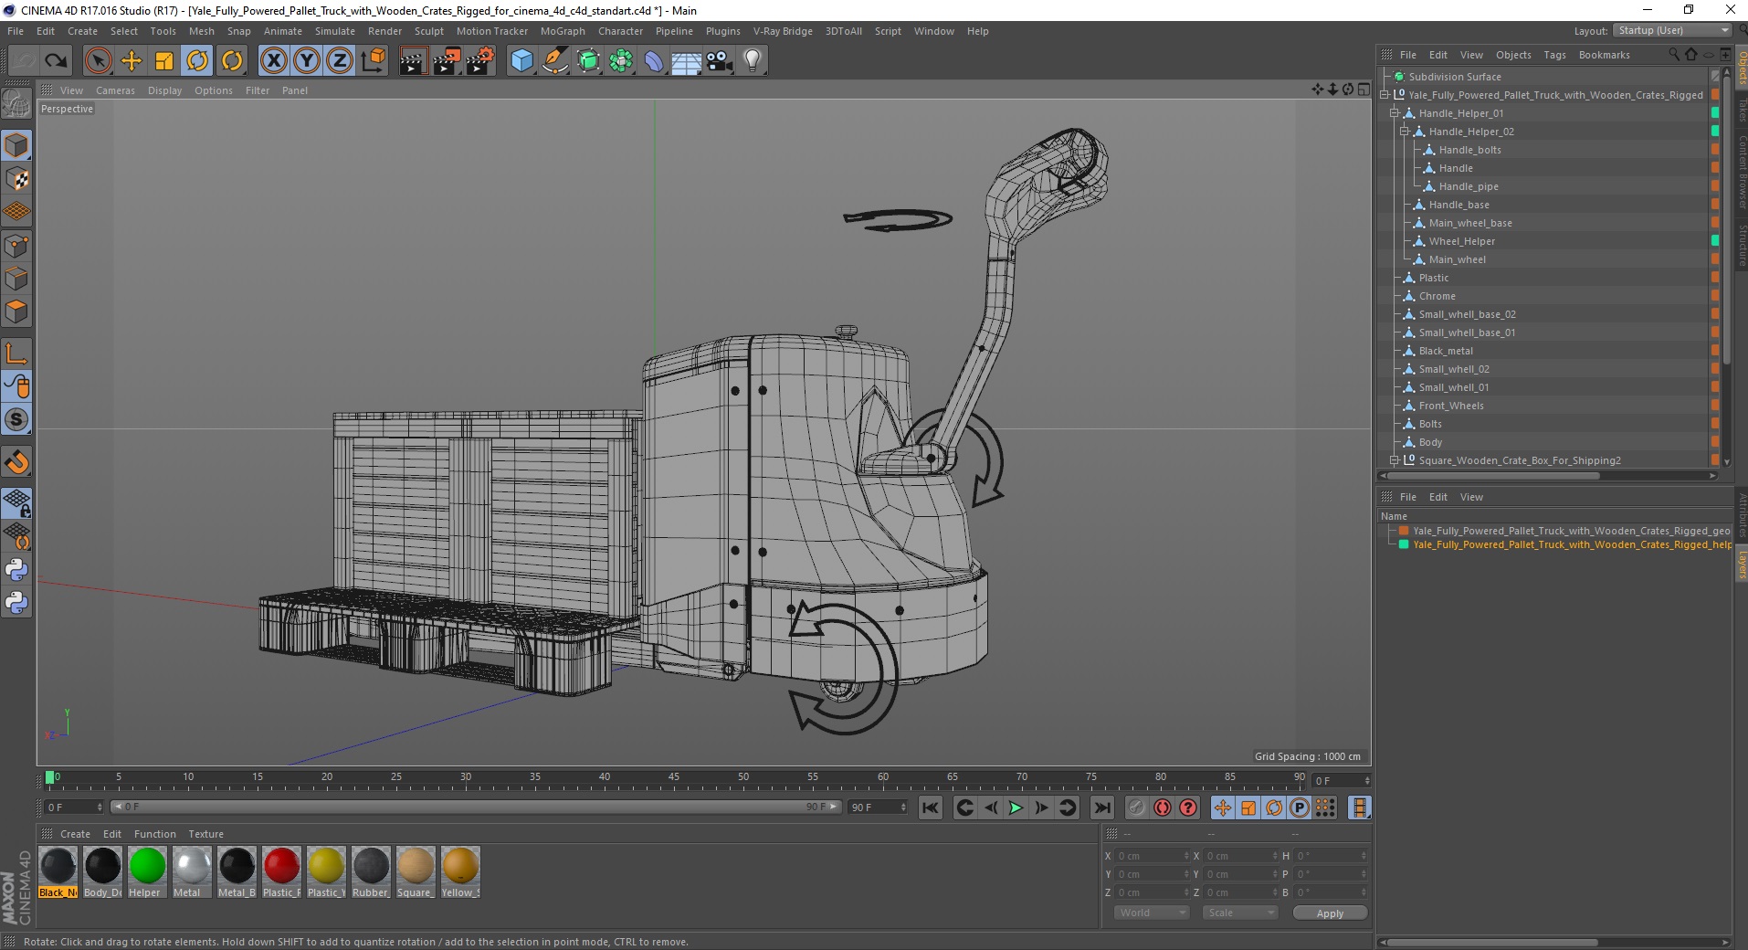Record active objects keyframe
The image size is (1748, 950).
1136,807
